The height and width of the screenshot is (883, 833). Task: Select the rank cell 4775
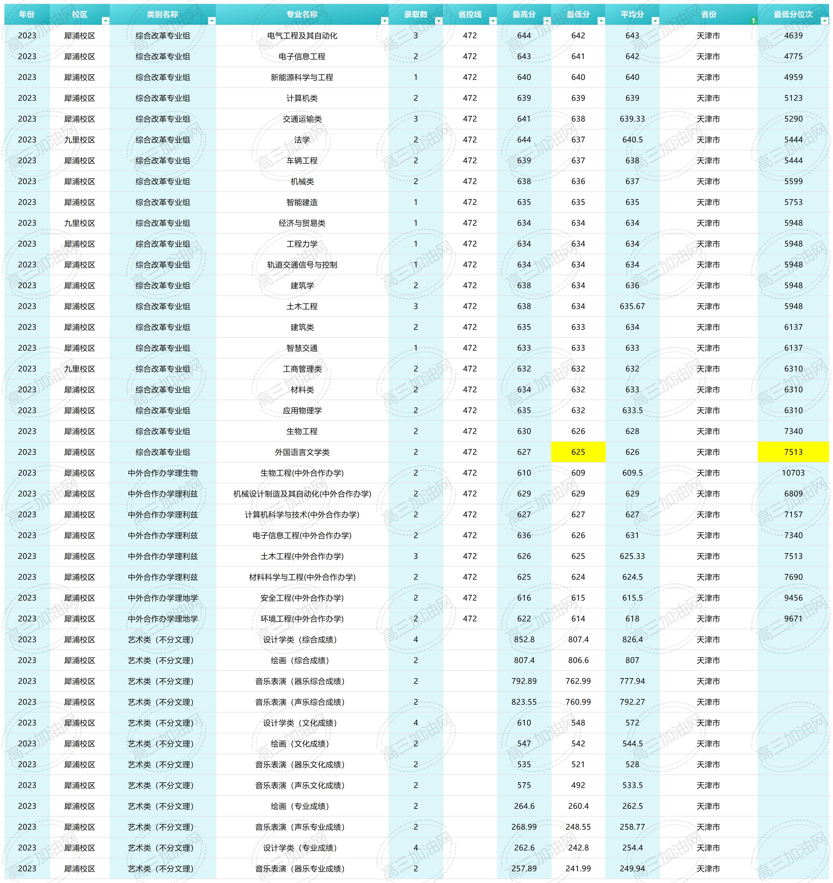point(793,56)
